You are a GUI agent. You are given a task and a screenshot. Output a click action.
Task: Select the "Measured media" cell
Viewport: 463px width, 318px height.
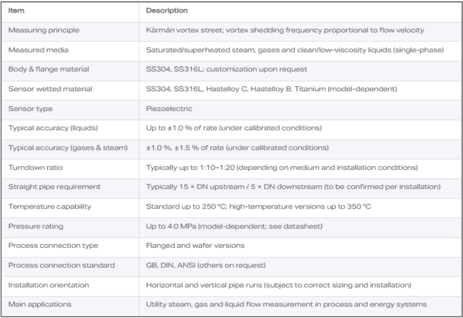(38, 50)
